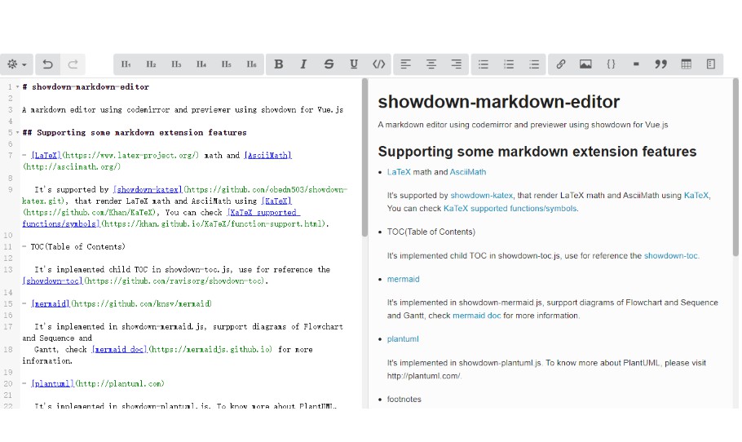The width and height of the screenshot is (742, 442).
Task: Insert a horizontal rule
Action: [636, 64]
